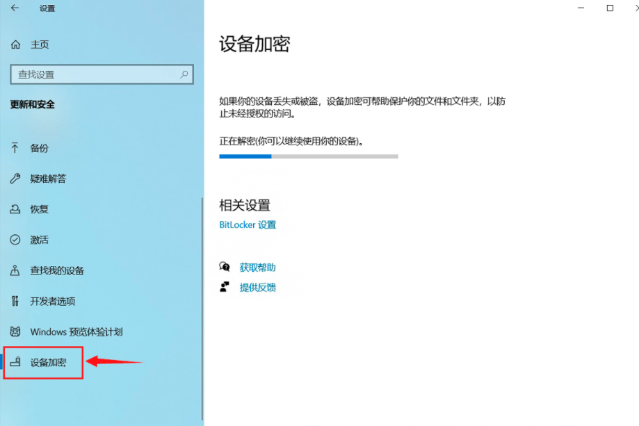The width and height of the screenshot is (639, 426).
Task: Click the decryption progress bar
Action: tap(309, 156)
